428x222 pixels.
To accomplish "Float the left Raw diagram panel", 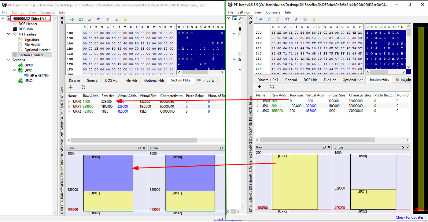I will tap(140, 148).
